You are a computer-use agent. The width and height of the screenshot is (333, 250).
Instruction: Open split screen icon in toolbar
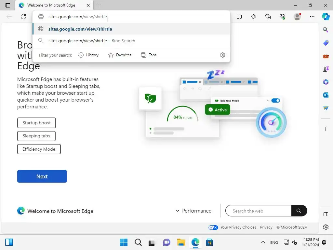(x=239, y=17)
